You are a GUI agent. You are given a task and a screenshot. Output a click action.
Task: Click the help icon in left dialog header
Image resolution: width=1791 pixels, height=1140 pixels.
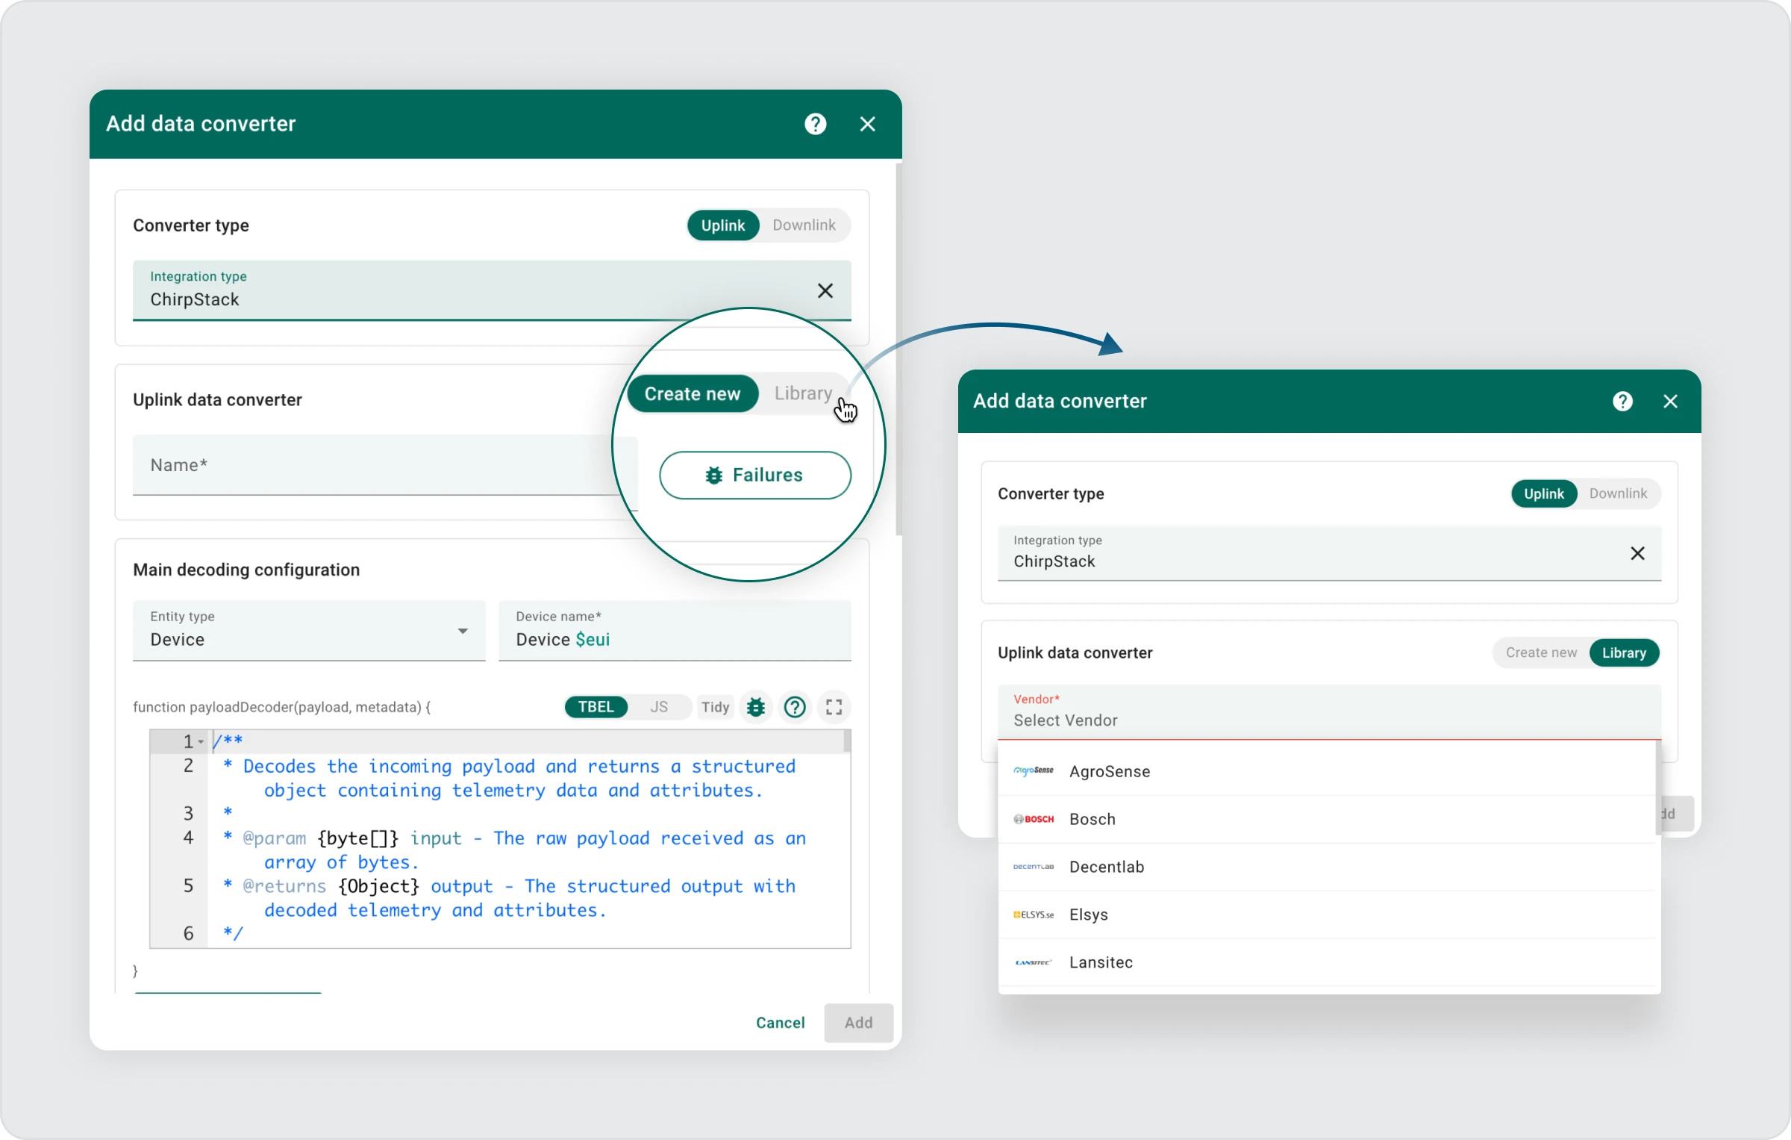pyautogui.click(x=815, y=124)
